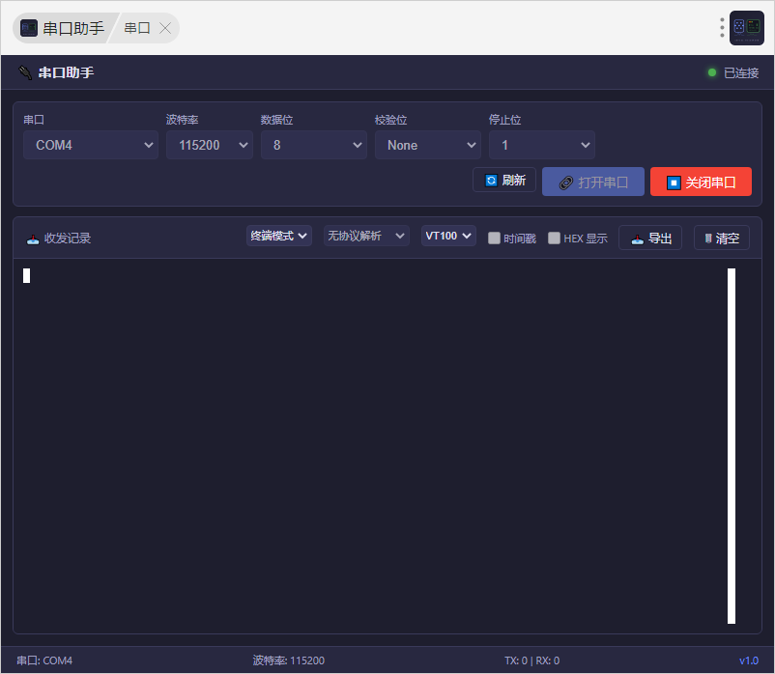The height and width of the screenshot is (674, 775).
Task: Open the COM4 port dropdown
Action: pos(91,145)
